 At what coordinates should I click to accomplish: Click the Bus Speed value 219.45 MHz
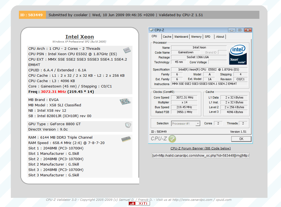coord(184,107)
